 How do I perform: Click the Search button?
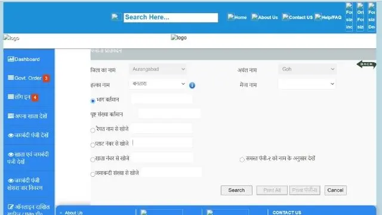point(236,190)
